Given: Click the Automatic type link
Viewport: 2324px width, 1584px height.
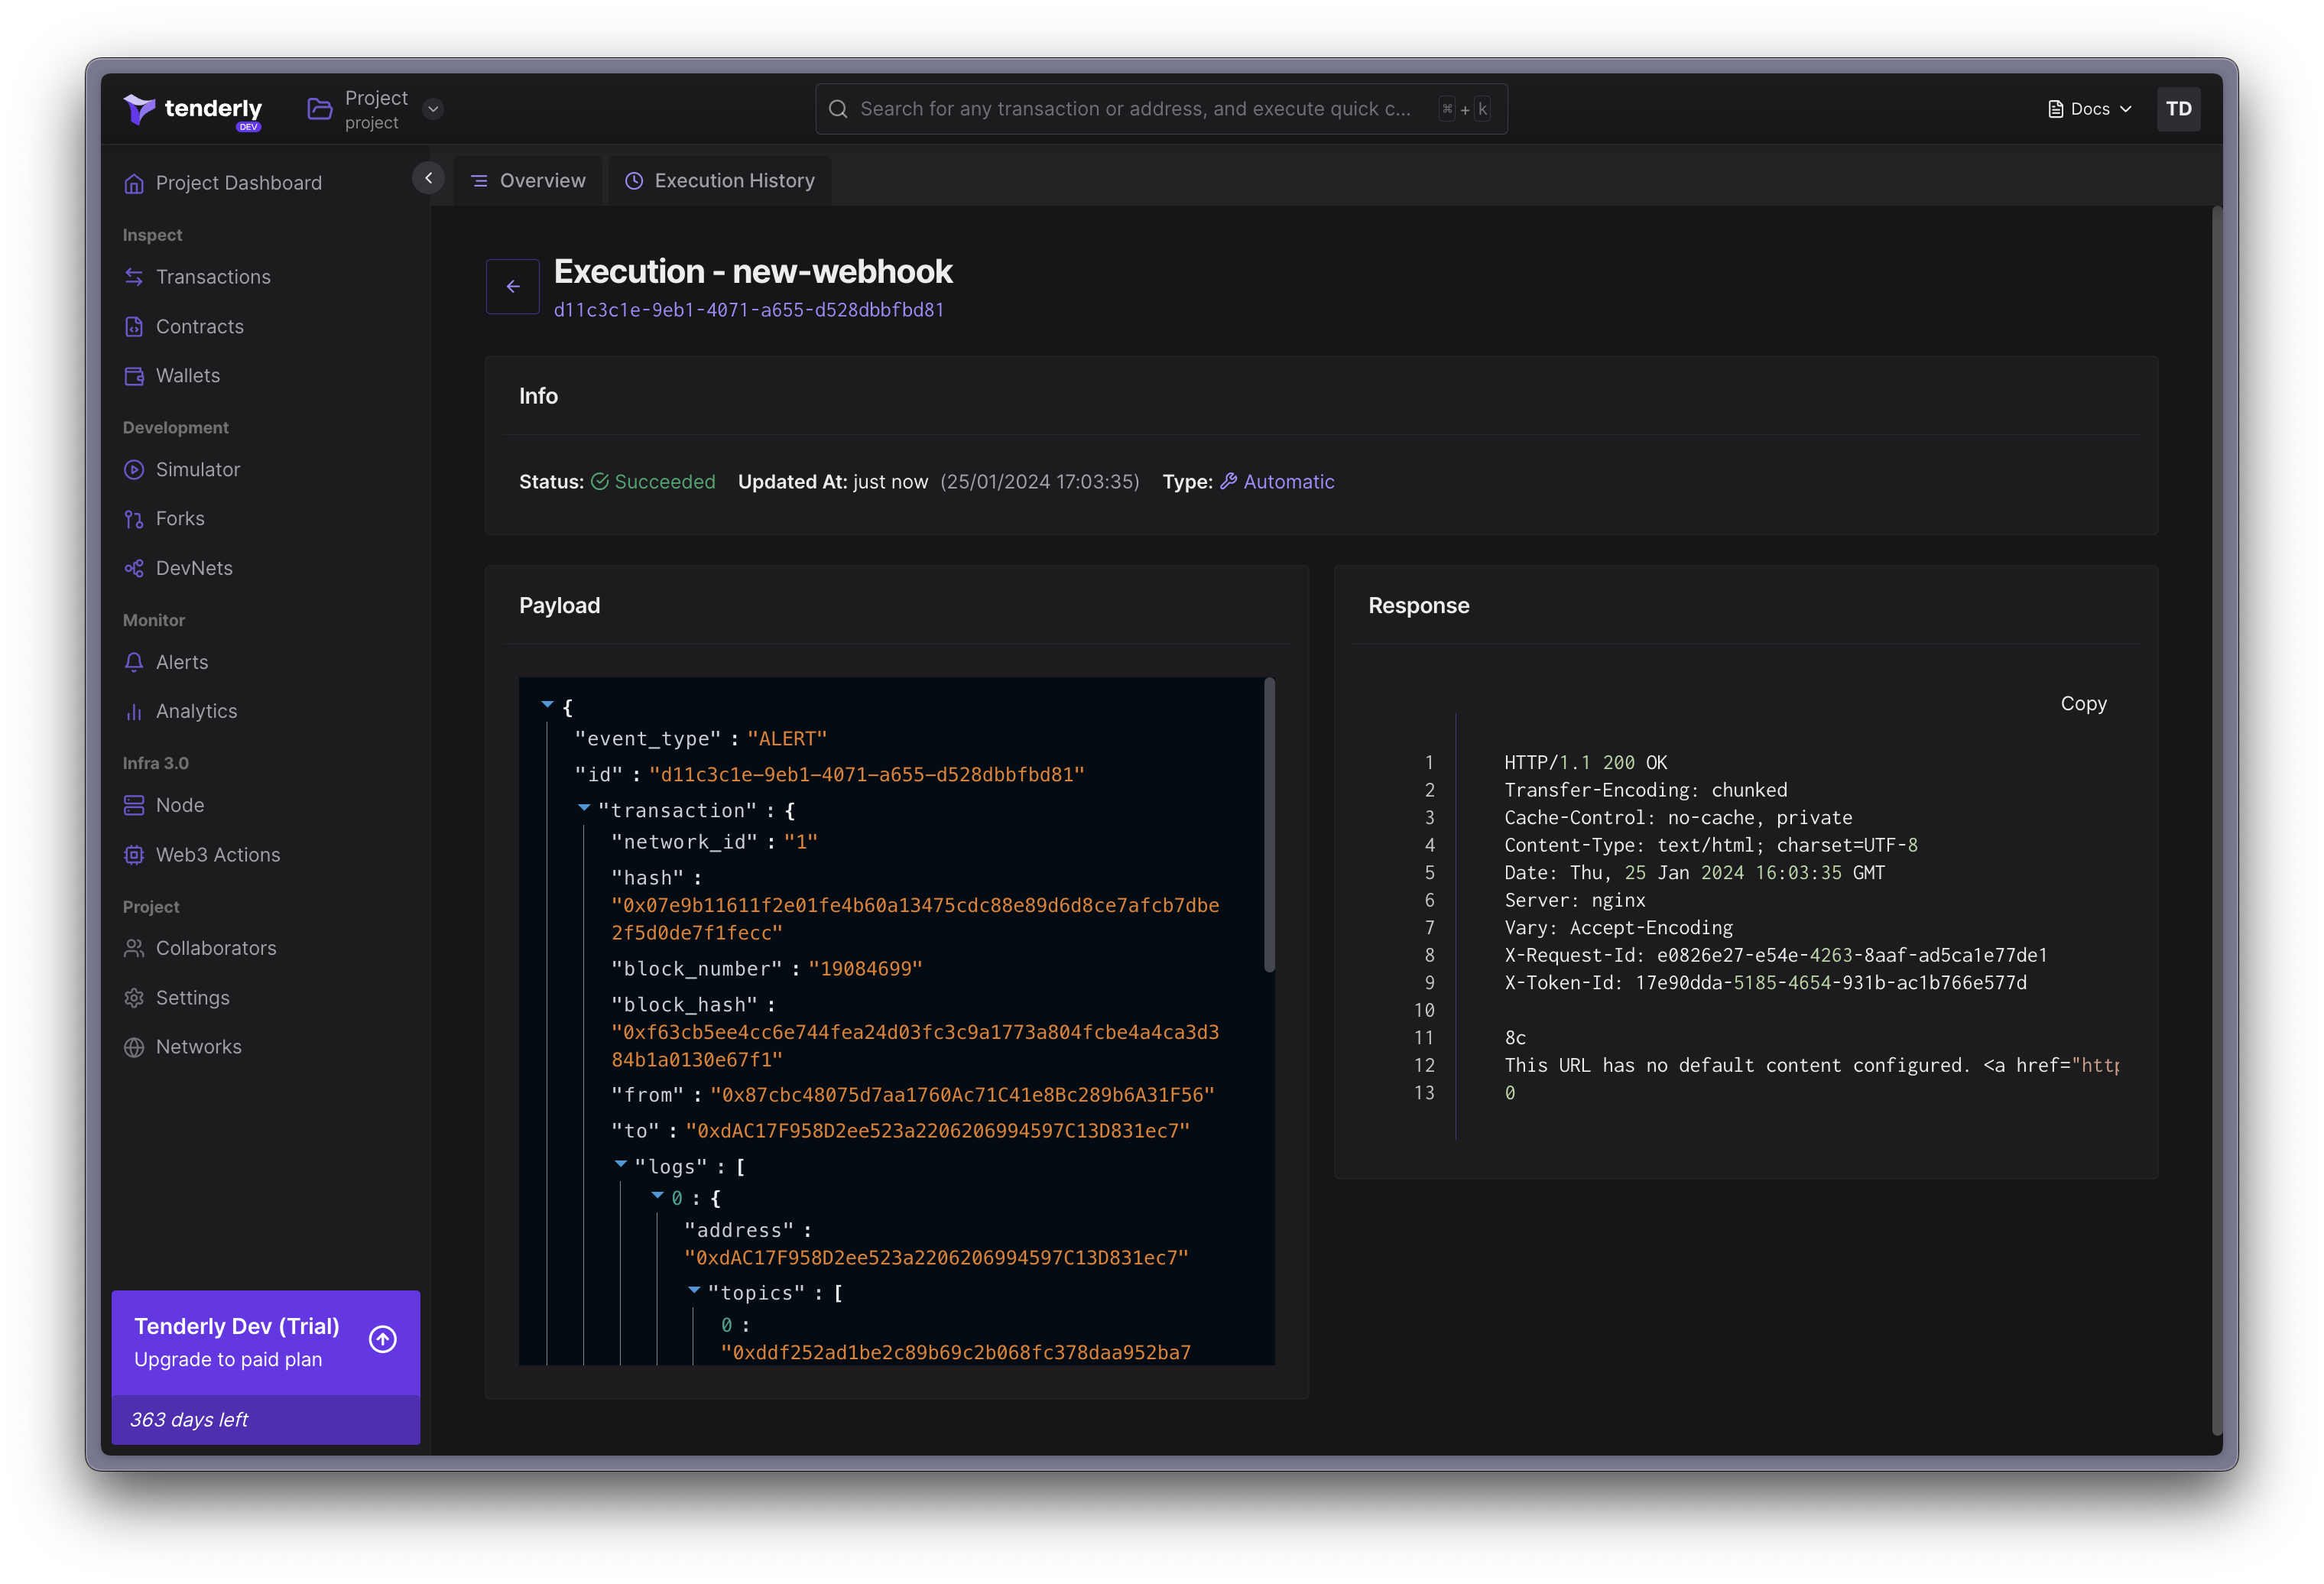Looking at the screenshot, I should [x=1289, y=482].
